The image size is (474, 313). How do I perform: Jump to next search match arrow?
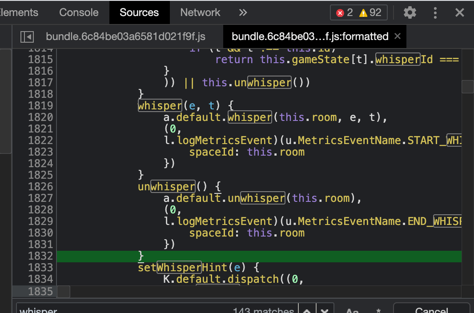coord(325,310)
